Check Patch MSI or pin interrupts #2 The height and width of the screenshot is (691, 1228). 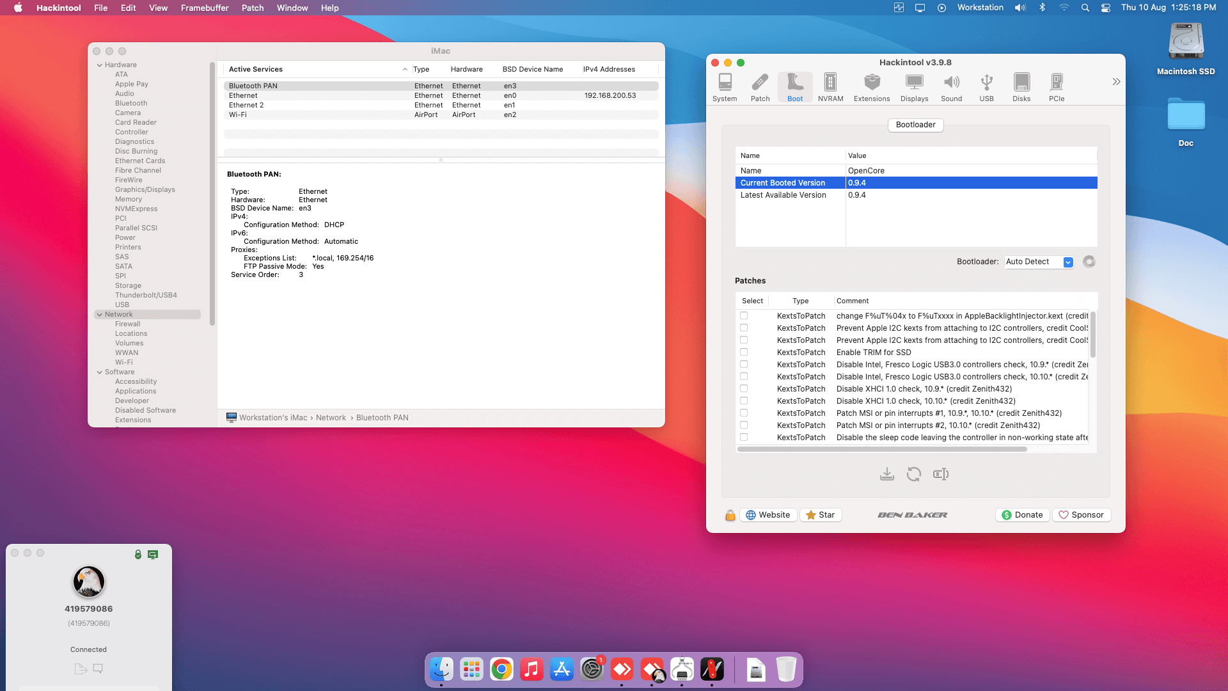coord(744,425)
